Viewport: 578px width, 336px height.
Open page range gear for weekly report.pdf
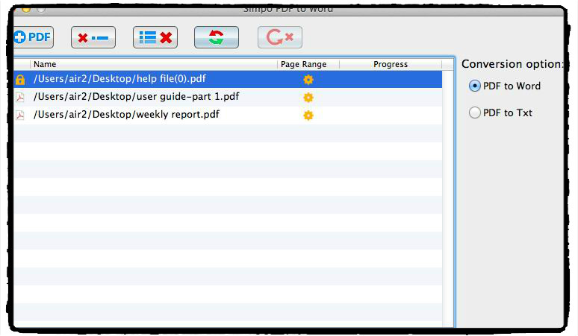pos(308,115)
